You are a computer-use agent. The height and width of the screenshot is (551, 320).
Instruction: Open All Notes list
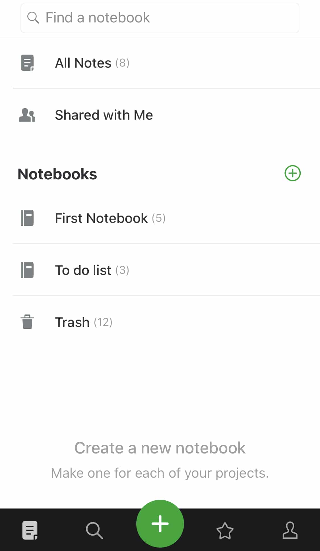pyautogui.click(x=166, y=63)
